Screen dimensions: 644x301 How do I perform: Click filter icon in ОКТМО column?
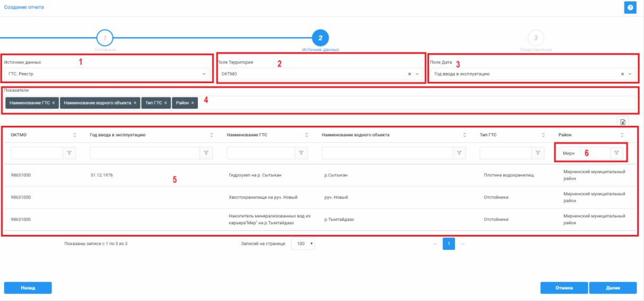(x=70, y=153)
